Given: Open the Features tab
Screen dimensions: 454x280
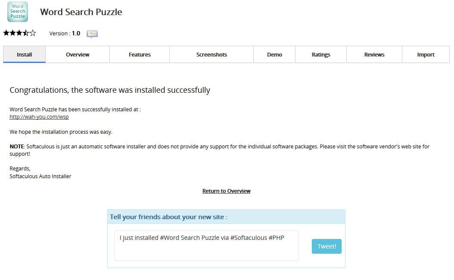Looking at the screenshot, I should (x=140, y=55).
